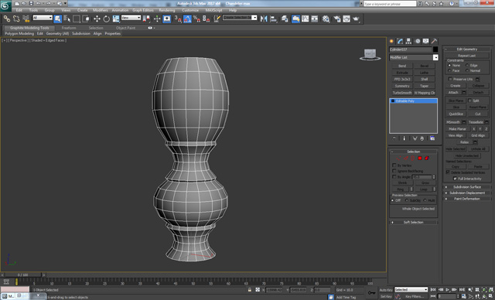
Task: Select the Link tool in main toolbar
Action: [x=7, y=19]
